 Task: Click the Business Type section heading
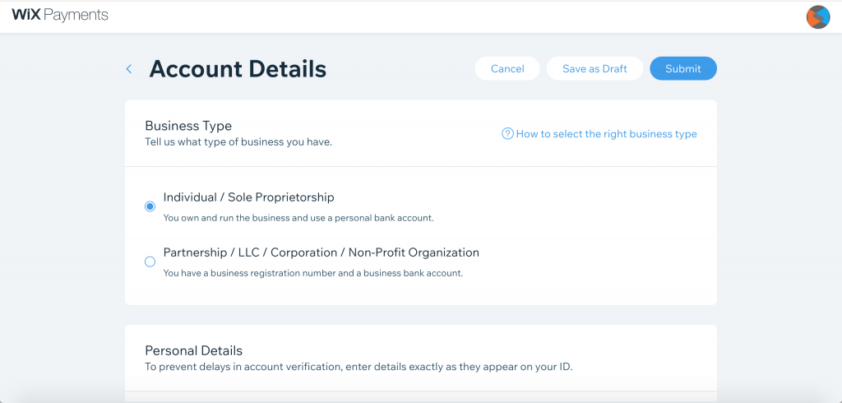tap(188, 126)
